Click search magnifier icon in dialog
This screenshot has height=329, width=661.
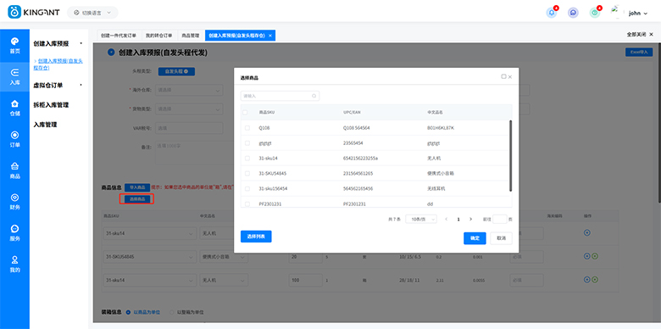(x=314, y=96)
